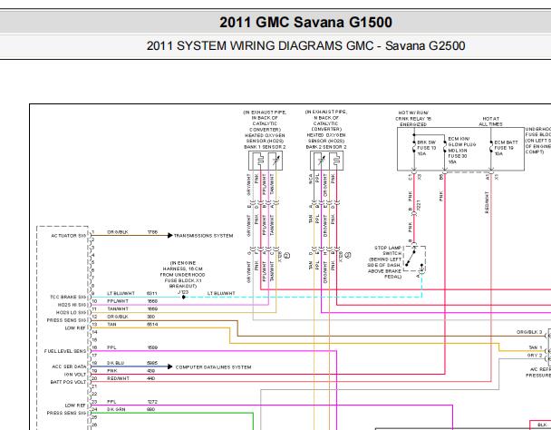Select the 'FUEL LEVEL SENS' pin label
The height and width of the screenshot is (430, 551).
pos(65,351)
